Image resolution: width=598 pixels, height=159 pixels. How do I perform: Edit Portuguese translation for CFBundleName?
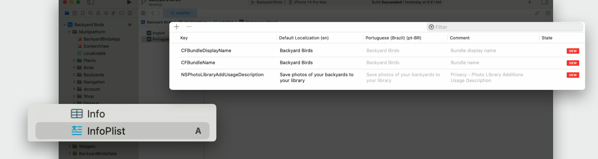pos(383,62)
